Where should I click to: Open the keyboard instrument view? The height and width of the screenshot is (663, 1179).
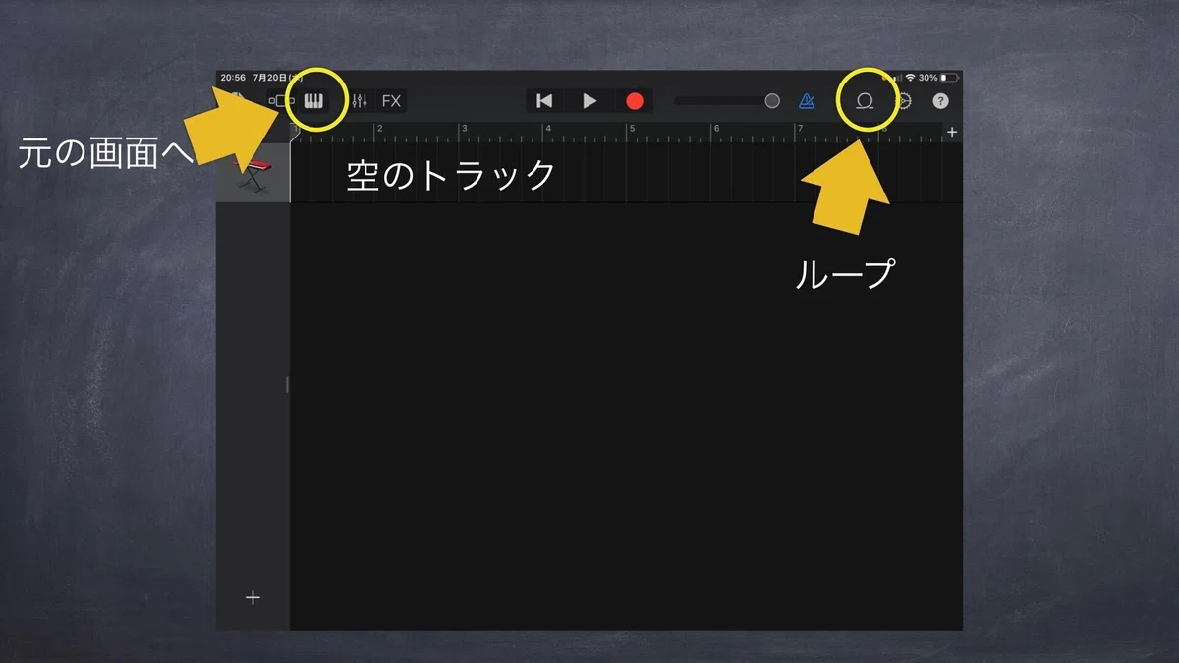313,101
